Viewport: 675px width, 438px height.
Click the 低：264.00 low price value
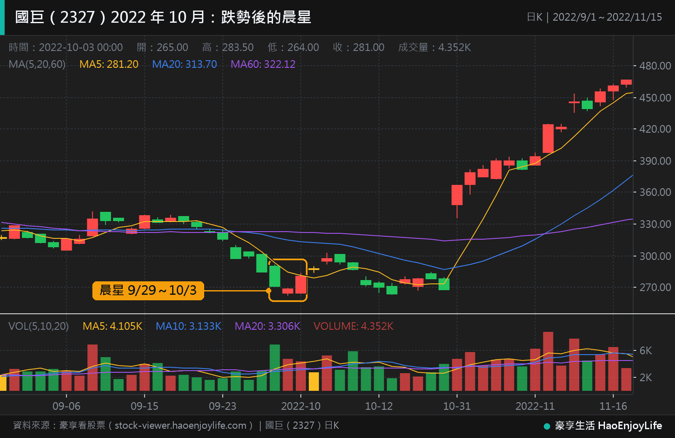(293, 47)
